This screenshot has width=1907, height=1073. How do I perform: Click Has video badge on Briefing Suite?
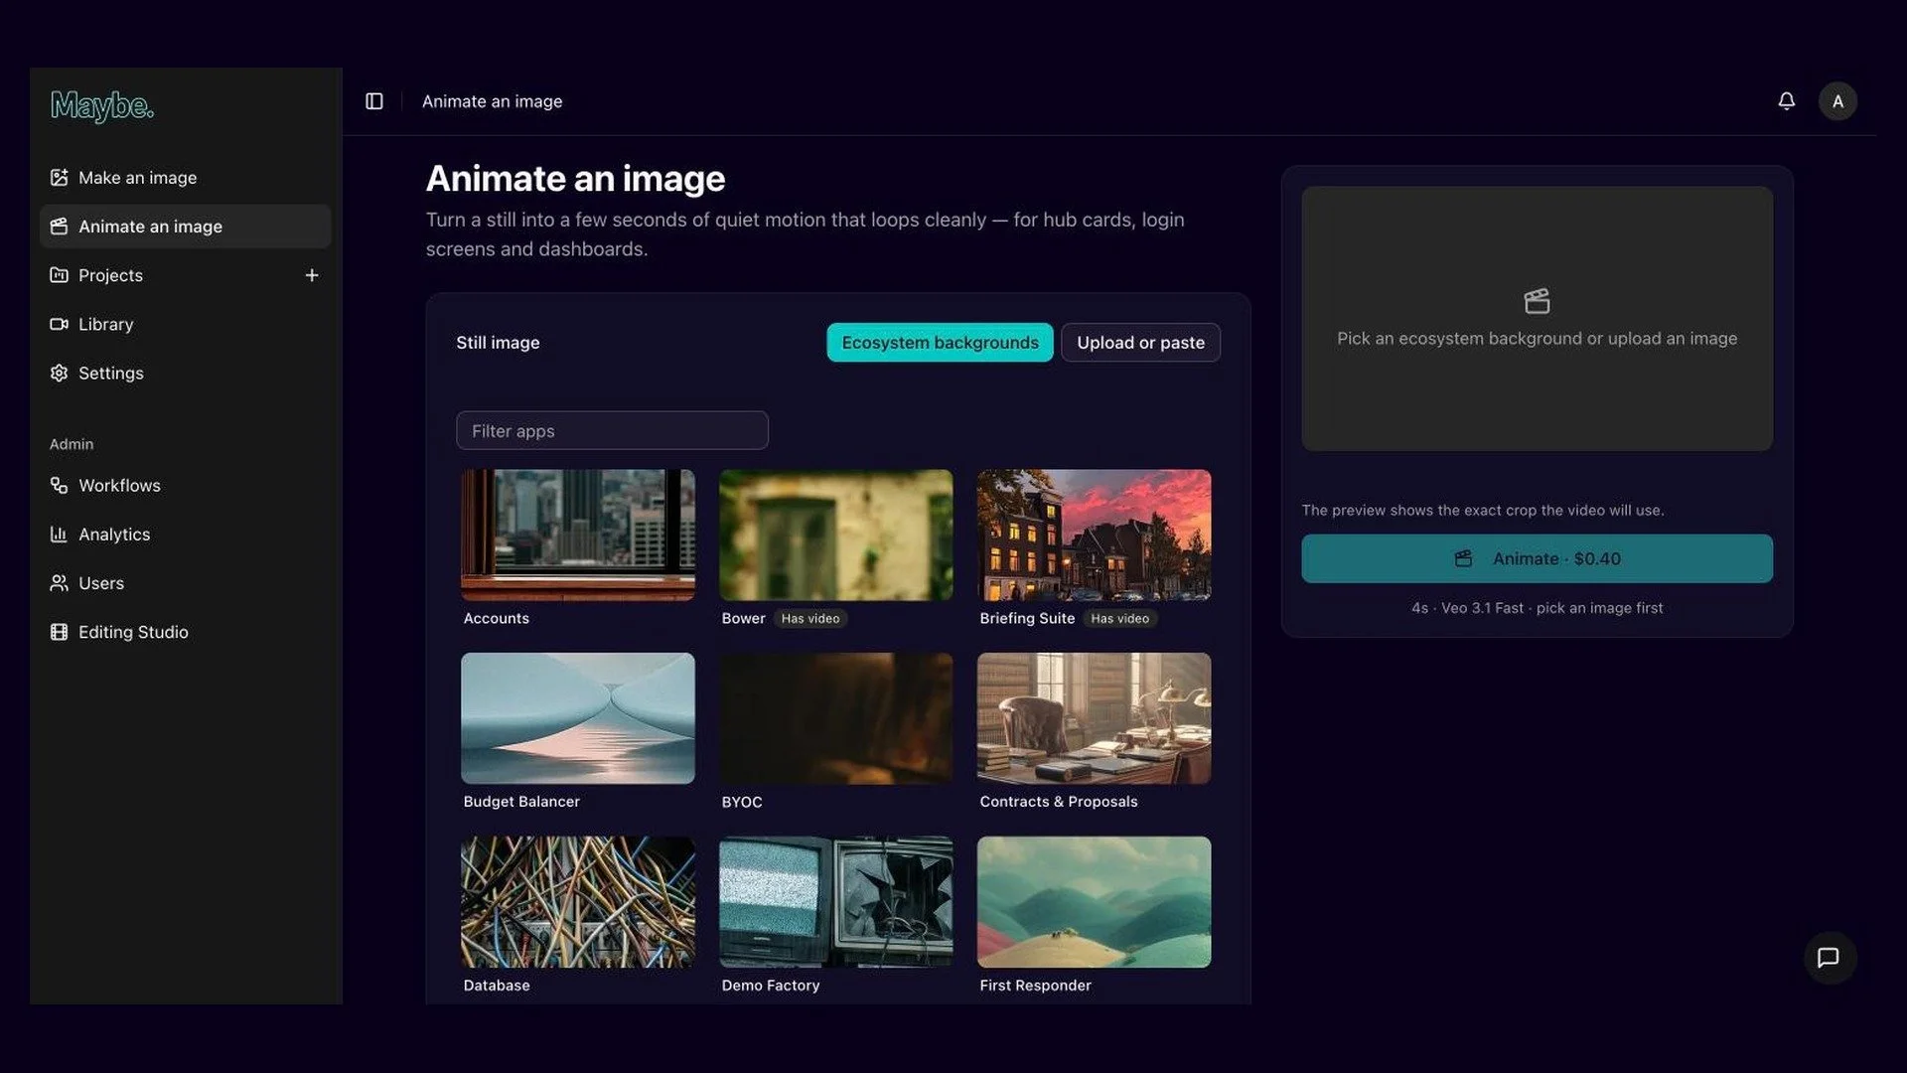point(1119,618)
